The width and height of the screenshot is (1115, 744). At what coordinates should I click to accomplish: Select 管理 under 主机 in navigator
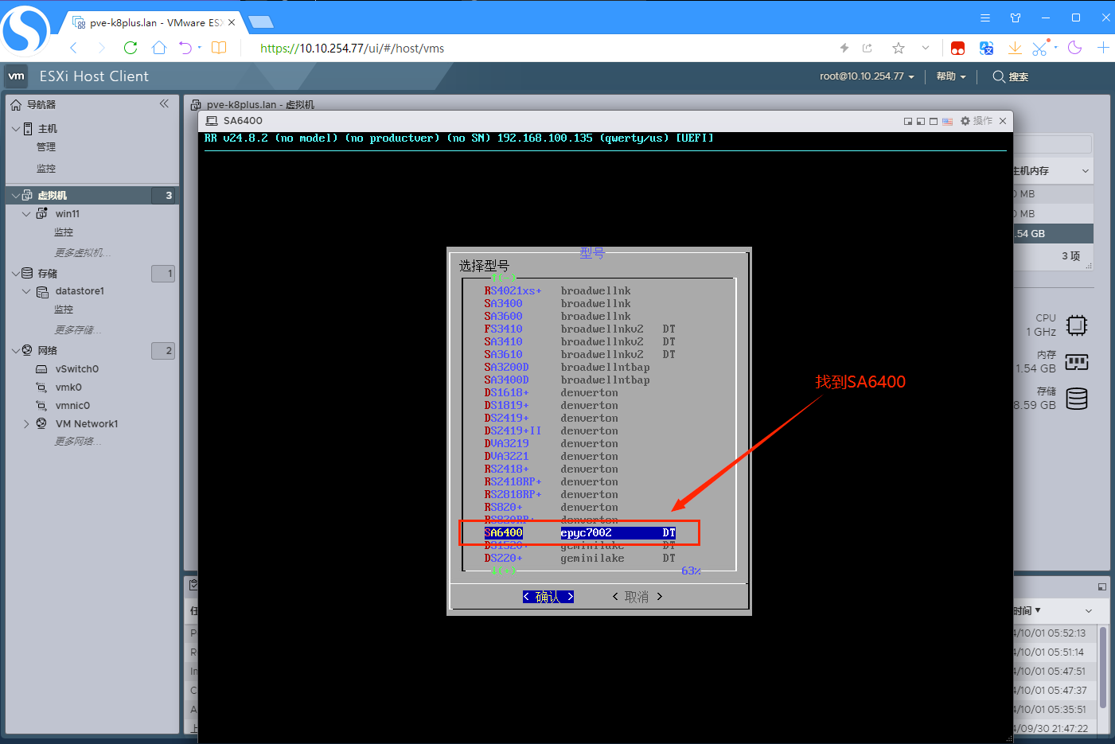[x=46, y=147]
